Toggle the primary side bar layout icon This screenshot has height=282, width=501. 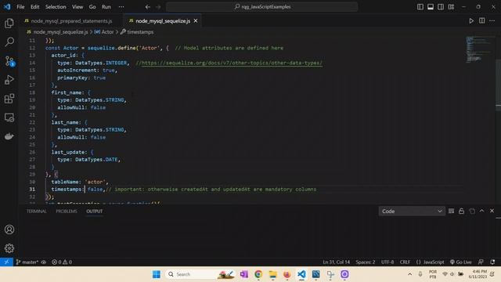(x=420, y=7)
